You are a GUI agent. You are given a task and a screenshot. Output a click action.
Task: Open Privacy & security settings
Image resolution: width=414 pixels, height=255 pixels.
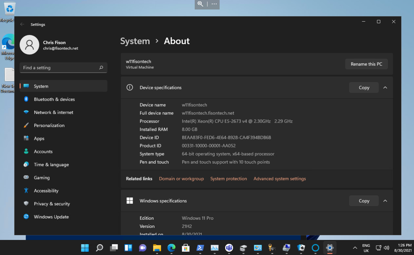(64, 204)
